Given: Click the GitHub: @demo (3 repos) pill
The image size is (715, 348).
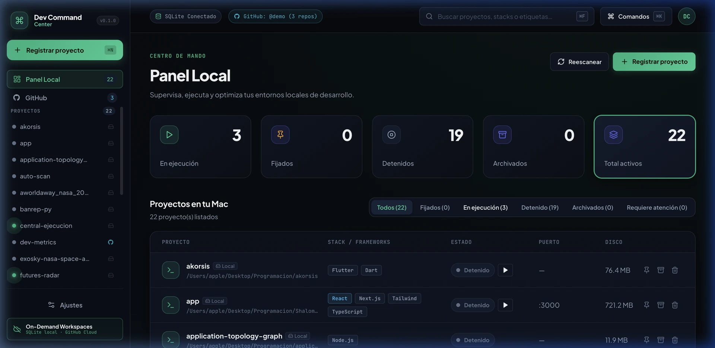Looking at the screenshot, I should coord(275,16).
